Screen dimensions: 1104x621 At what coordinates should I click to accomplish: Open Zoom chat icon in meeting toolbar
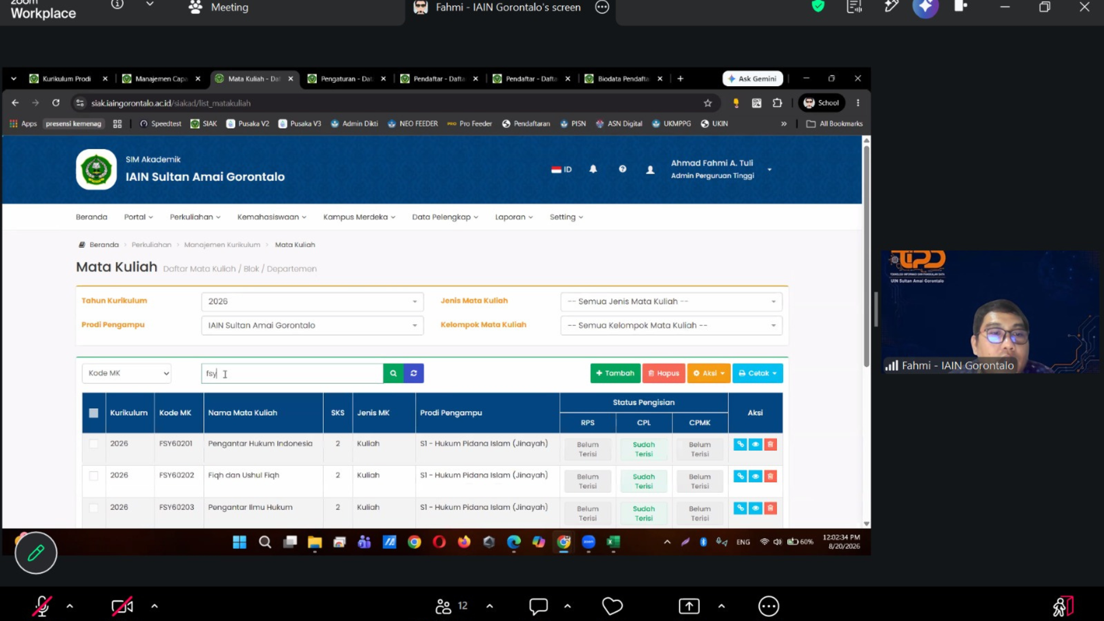click(x=538, y=606)
